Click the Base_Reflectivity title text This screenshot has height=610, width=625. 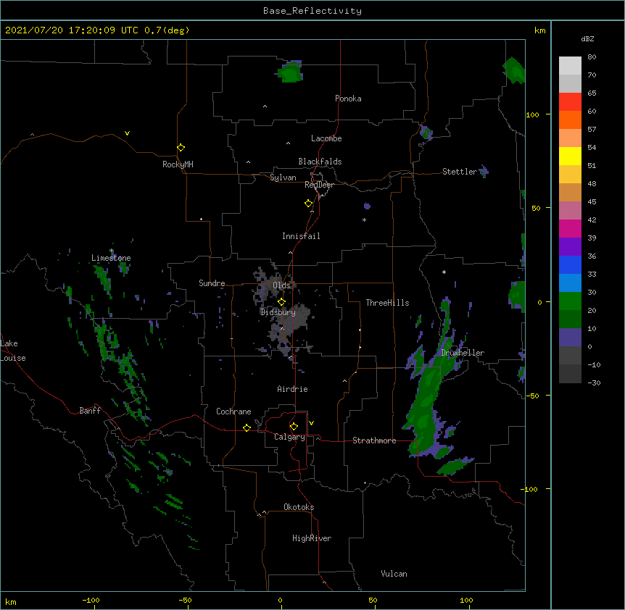click(312, 11)
